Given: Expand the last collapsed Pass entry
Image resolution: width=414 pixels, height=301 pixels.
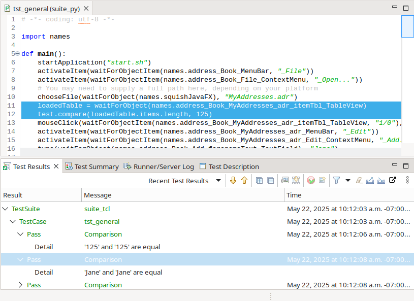Looking at the screenshot, I should tap(20, 285).
